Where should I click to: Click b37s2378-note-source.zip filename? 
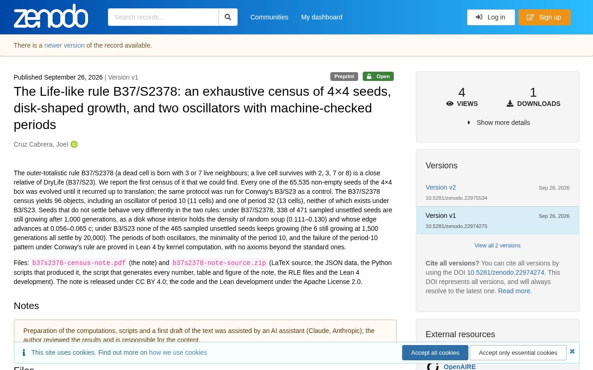219,263
